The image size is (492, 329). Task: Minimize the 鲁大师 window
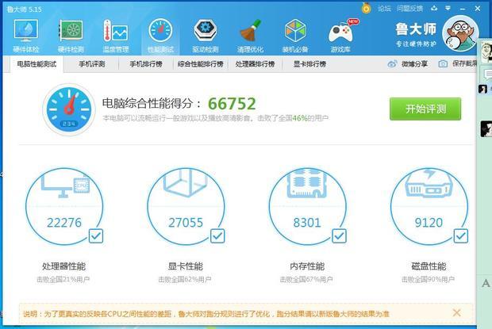pyautogui.click(x=463, y=9)
